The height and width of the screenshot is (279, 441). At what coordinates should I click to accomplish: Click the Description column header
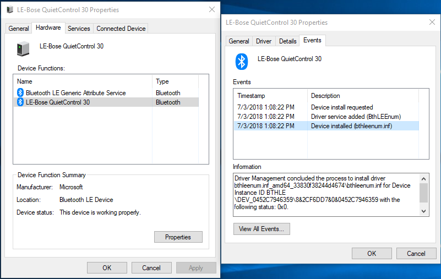pyautogui.click(x=363, y=96)
